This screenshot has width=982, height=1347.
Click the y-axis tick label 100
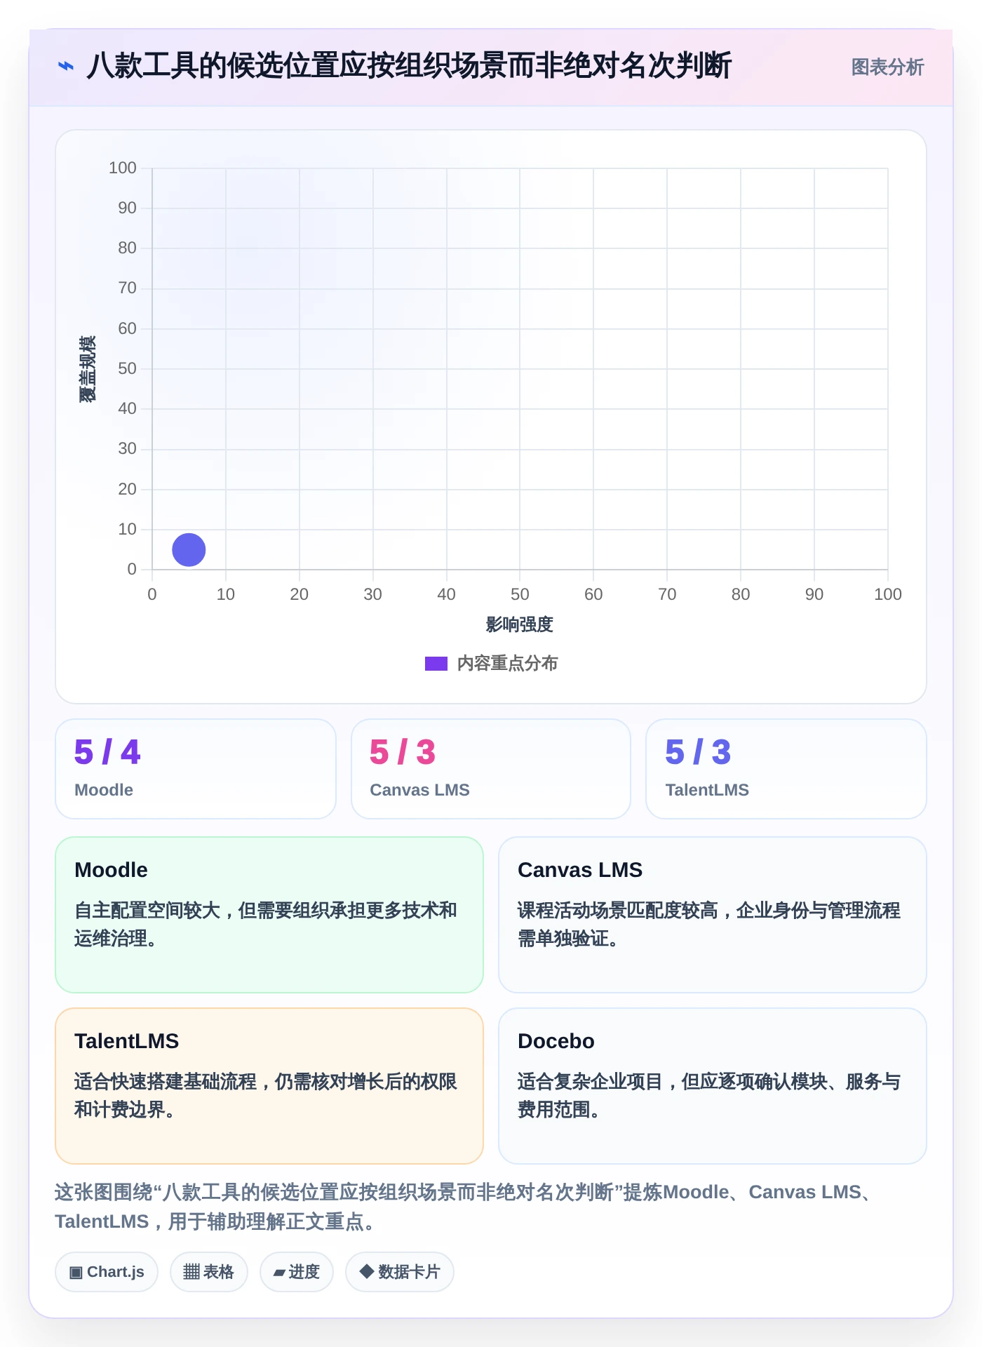click(123, 168)
